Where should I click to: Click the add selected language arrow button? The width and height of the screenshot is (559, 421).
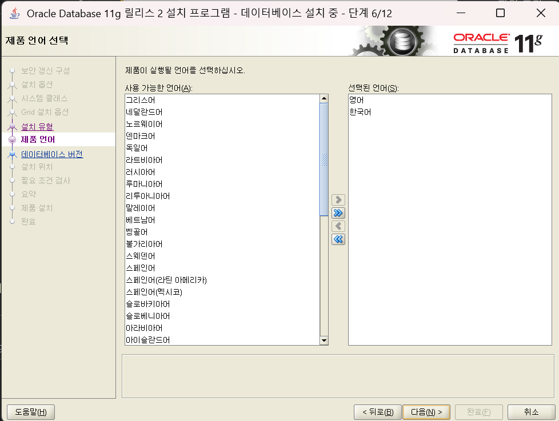(338, 200)
